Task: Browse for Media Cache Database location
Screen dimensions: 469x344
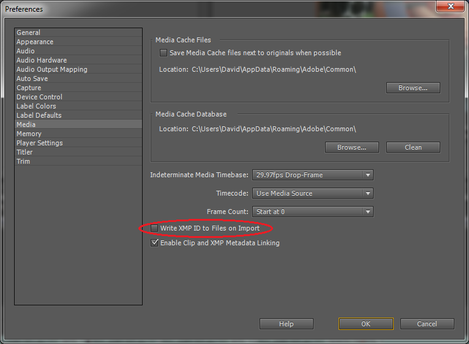Action: tap(351, 147)
